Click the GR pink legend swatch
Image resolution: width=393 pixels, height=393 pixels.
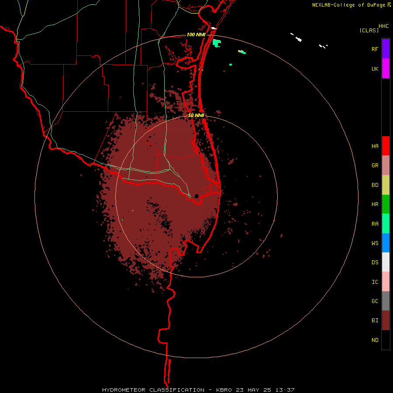pos(386,165)
